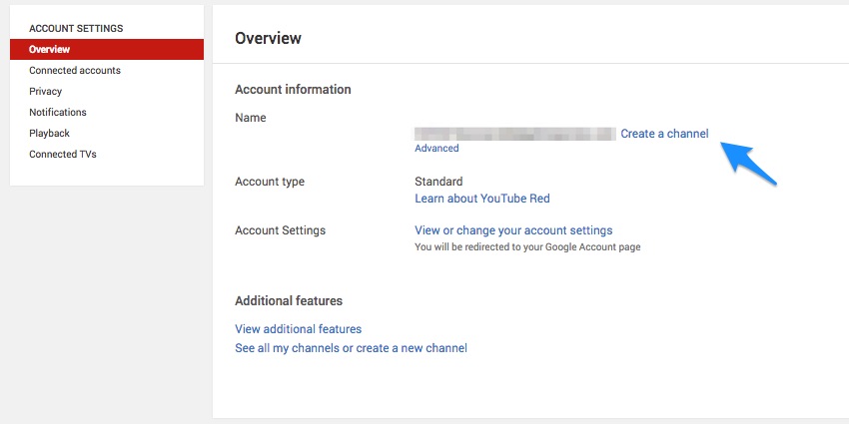The width and height of the screenshot is (849, 424).
Task: Click the Overview page heading
Action: point(268,38)
